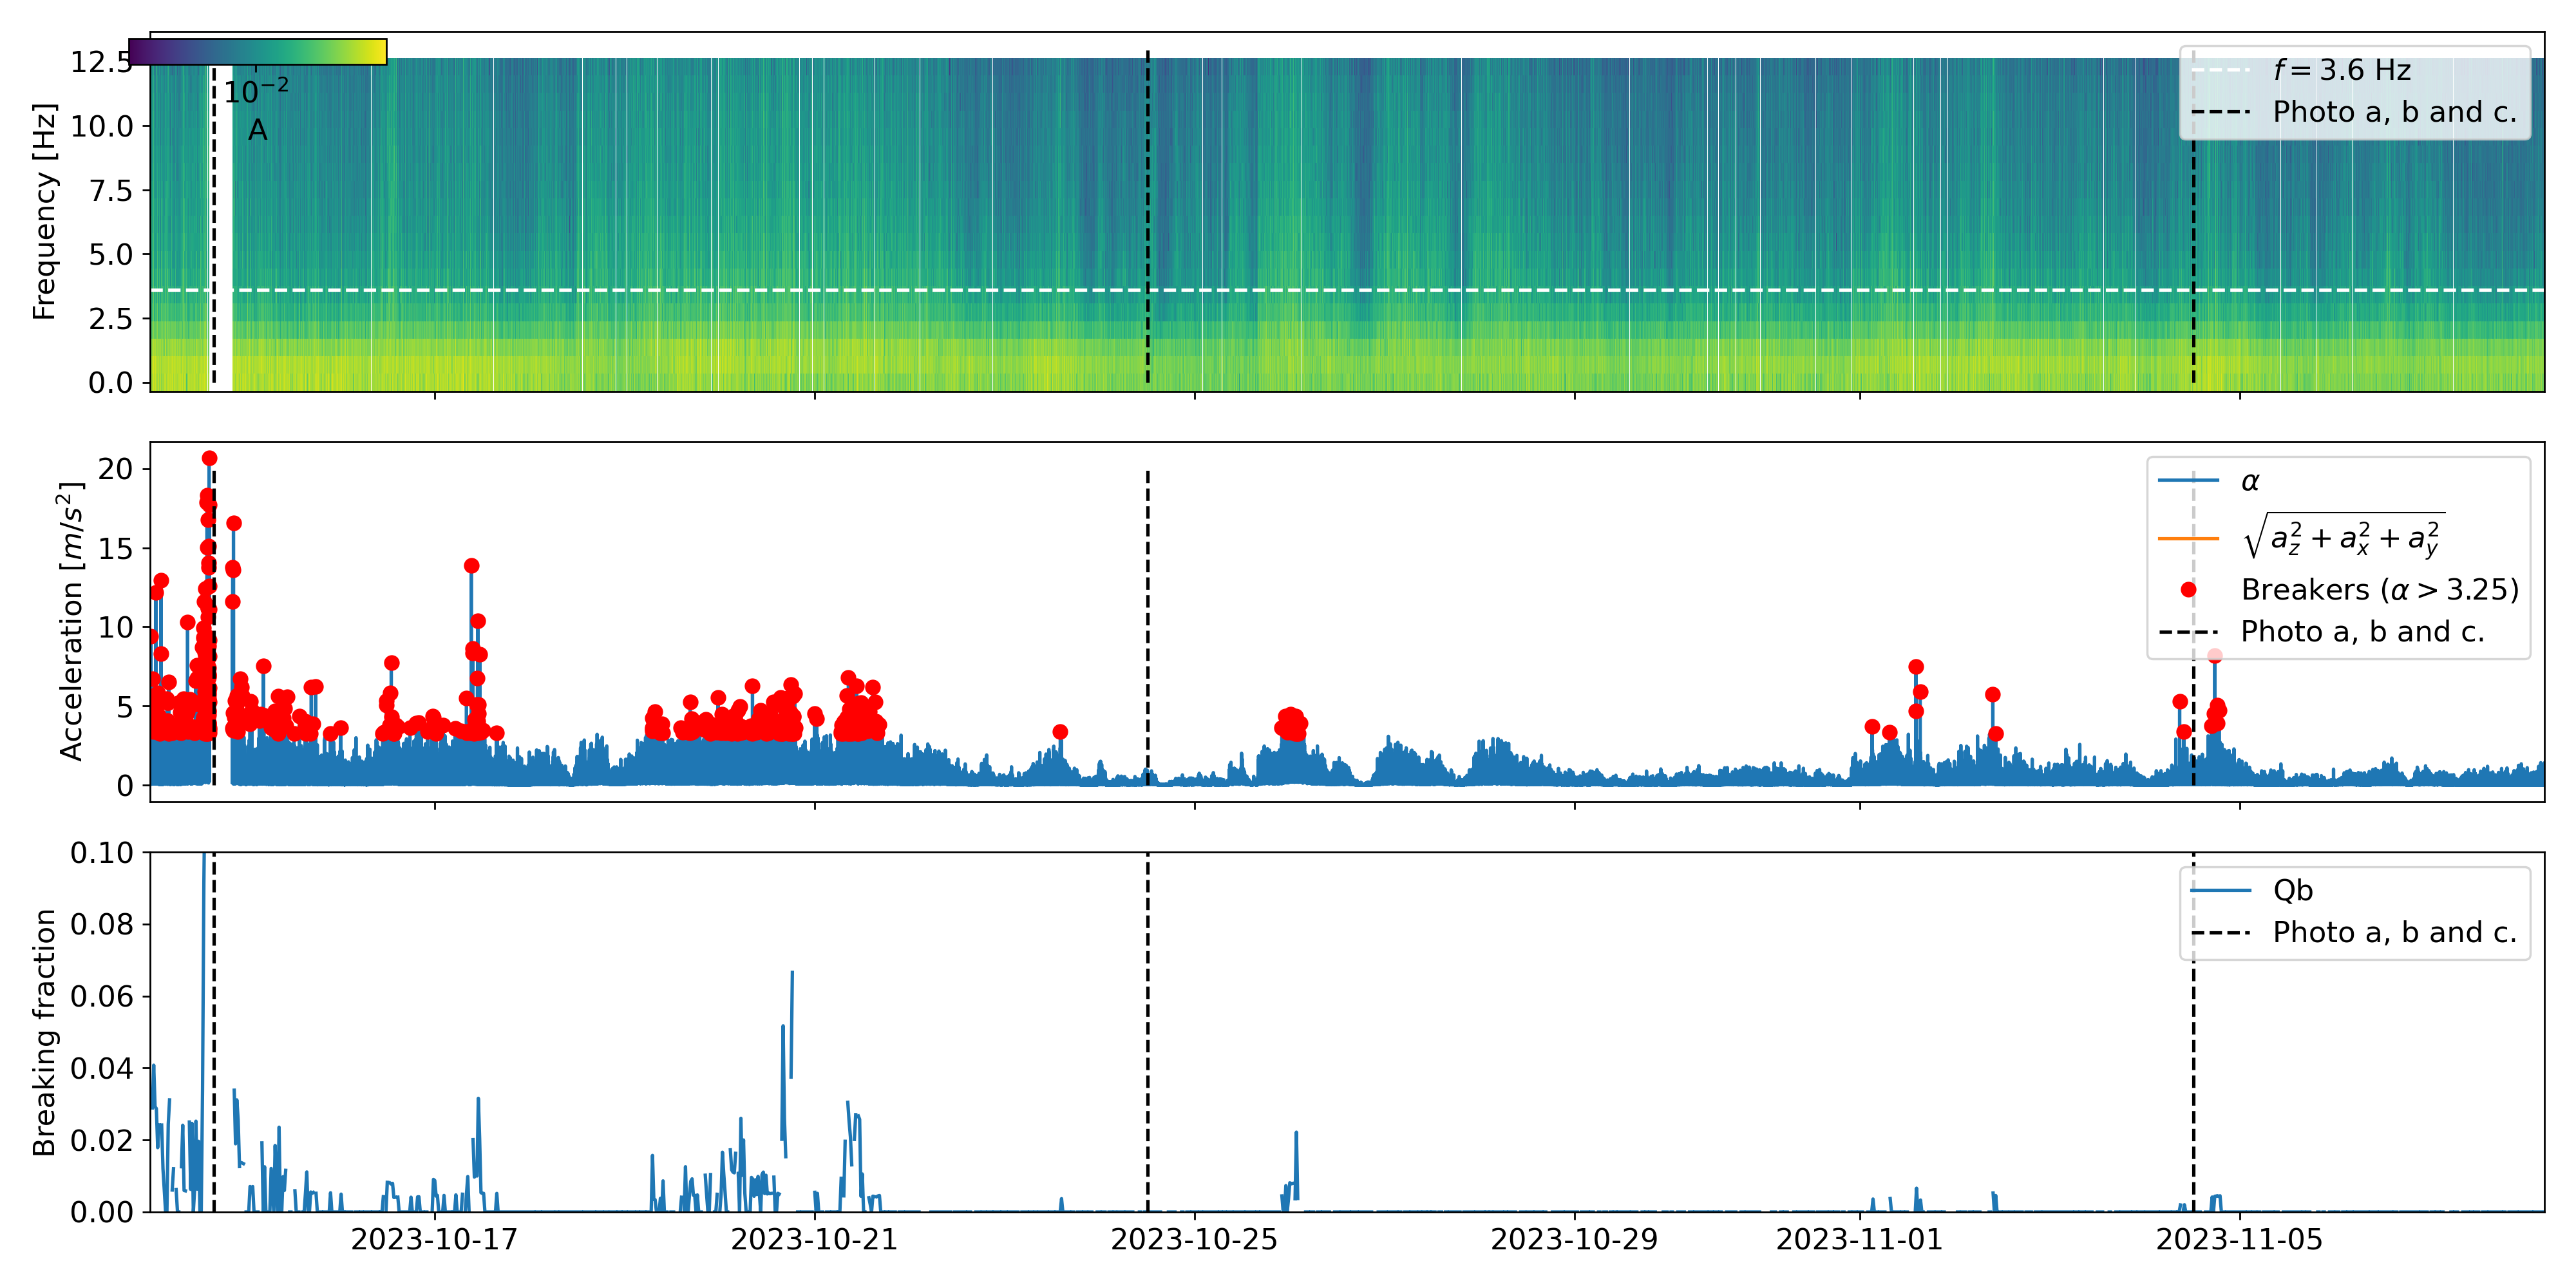Click the colorbar tick label 10⁻²
Image resolution: width=2576 pixels, height=1288 pixels.
256,91
